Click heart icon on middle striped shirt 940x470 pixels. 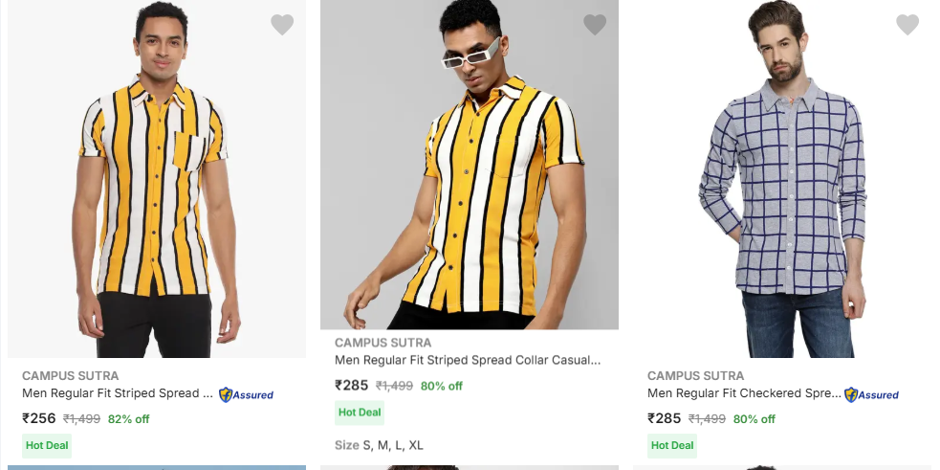click(x=595, y=25)
